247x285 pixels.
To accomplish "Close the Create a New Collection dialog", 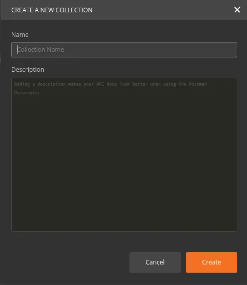I will [237, 10].
